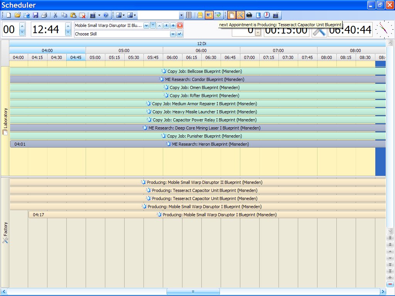Cut selection with the scissors icon
This screenshot has width=395, height=296.
click(x=55, y=15)
